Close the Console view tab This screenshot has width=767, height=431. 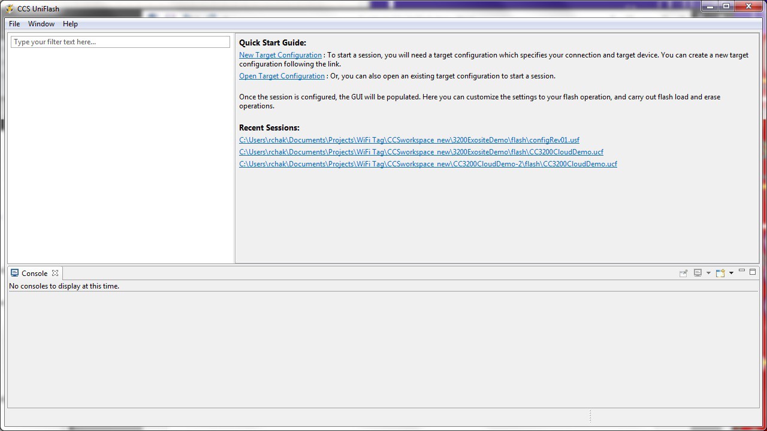(x=55, y=273)
